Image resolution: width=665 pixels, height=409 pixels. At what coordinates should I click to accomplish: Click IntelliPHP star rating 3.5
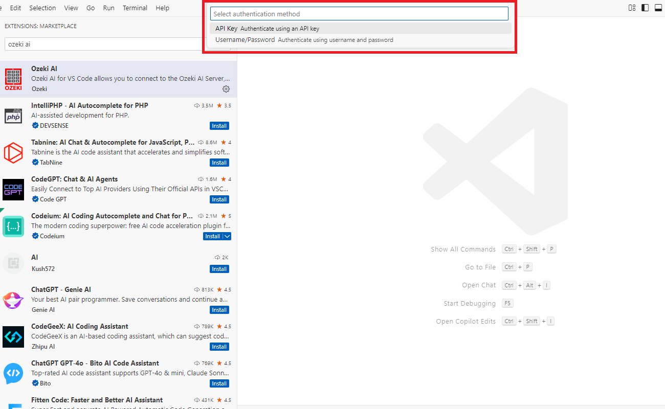point(224,106)
